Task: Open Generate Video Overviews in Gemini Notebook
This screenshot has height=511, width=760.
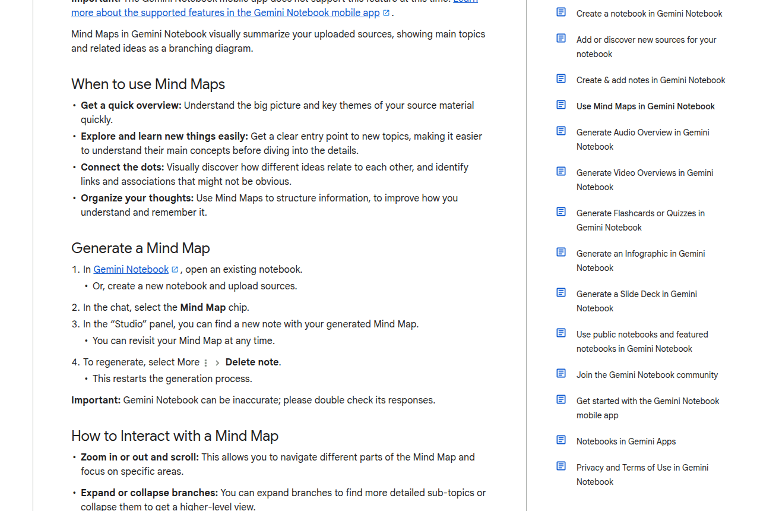Action: pos(645,180)
